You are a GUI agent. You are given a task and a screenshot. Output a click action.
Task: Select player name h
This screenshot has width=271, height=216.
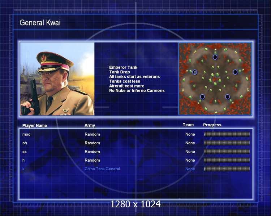[x=23, y=160]
